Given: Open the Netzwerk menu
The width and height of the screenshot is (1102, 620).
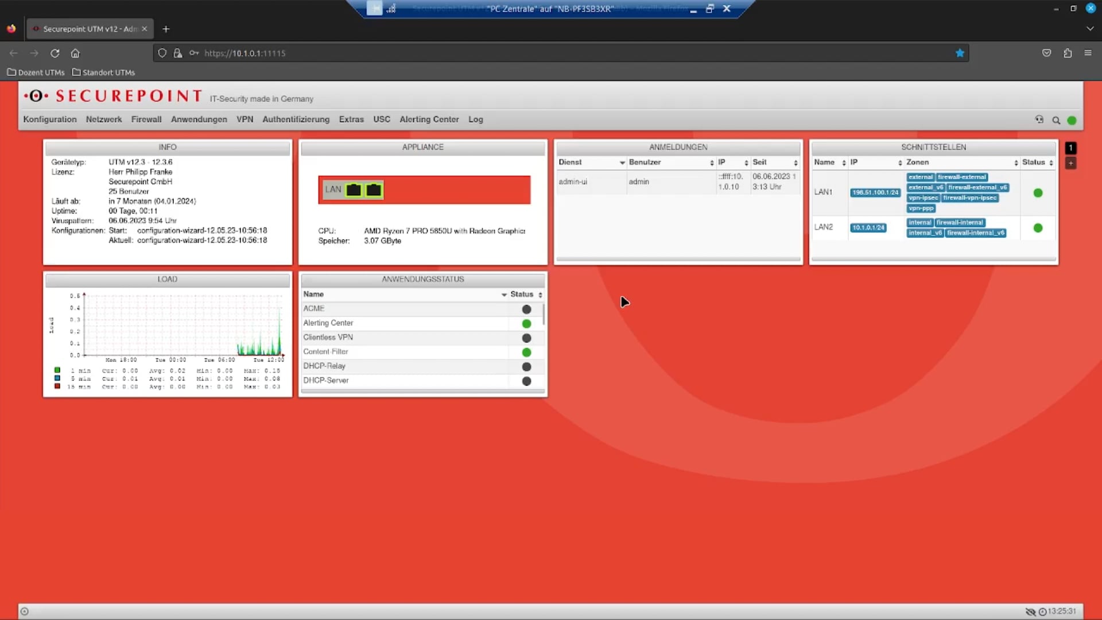Looking at the screenshot, I should (104, 119).
